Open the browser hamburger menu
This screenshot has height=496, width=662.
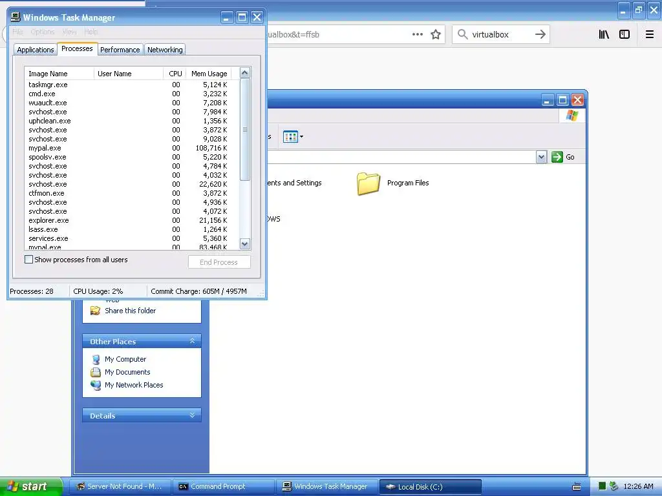tap(650, 34)
